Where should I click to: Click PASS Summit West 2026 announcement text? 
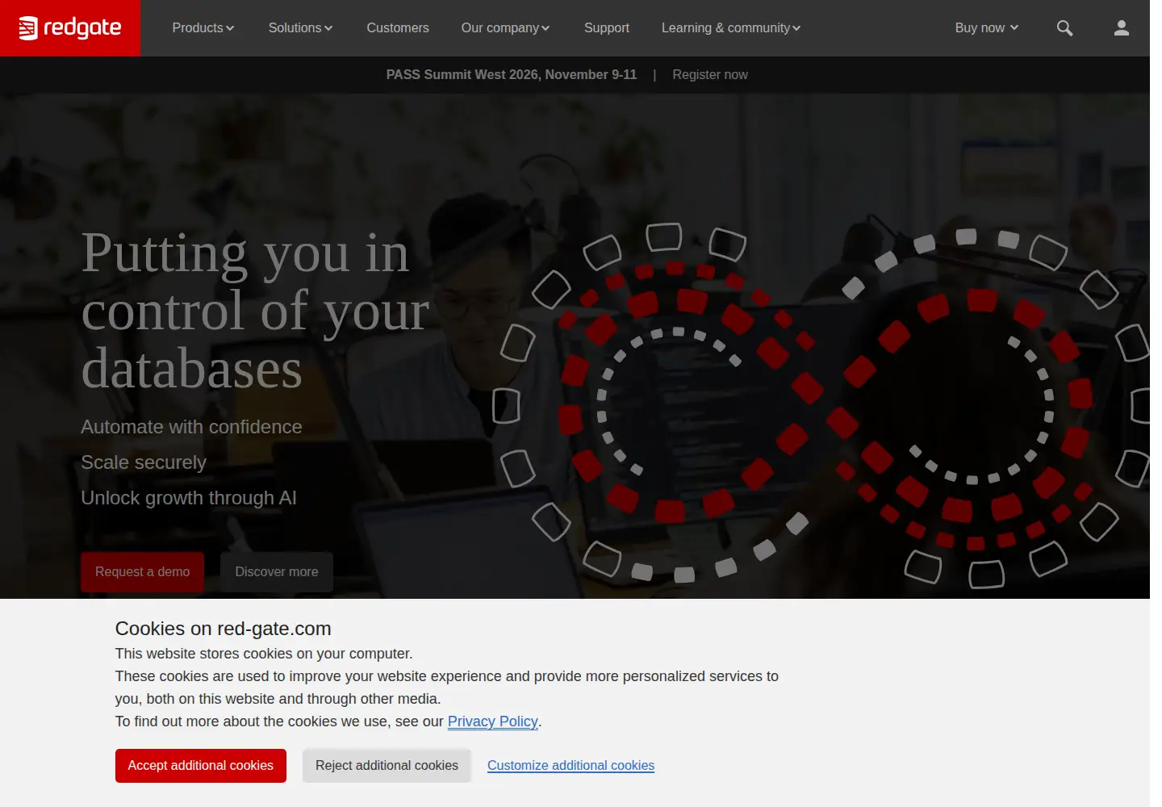point(512,75)
